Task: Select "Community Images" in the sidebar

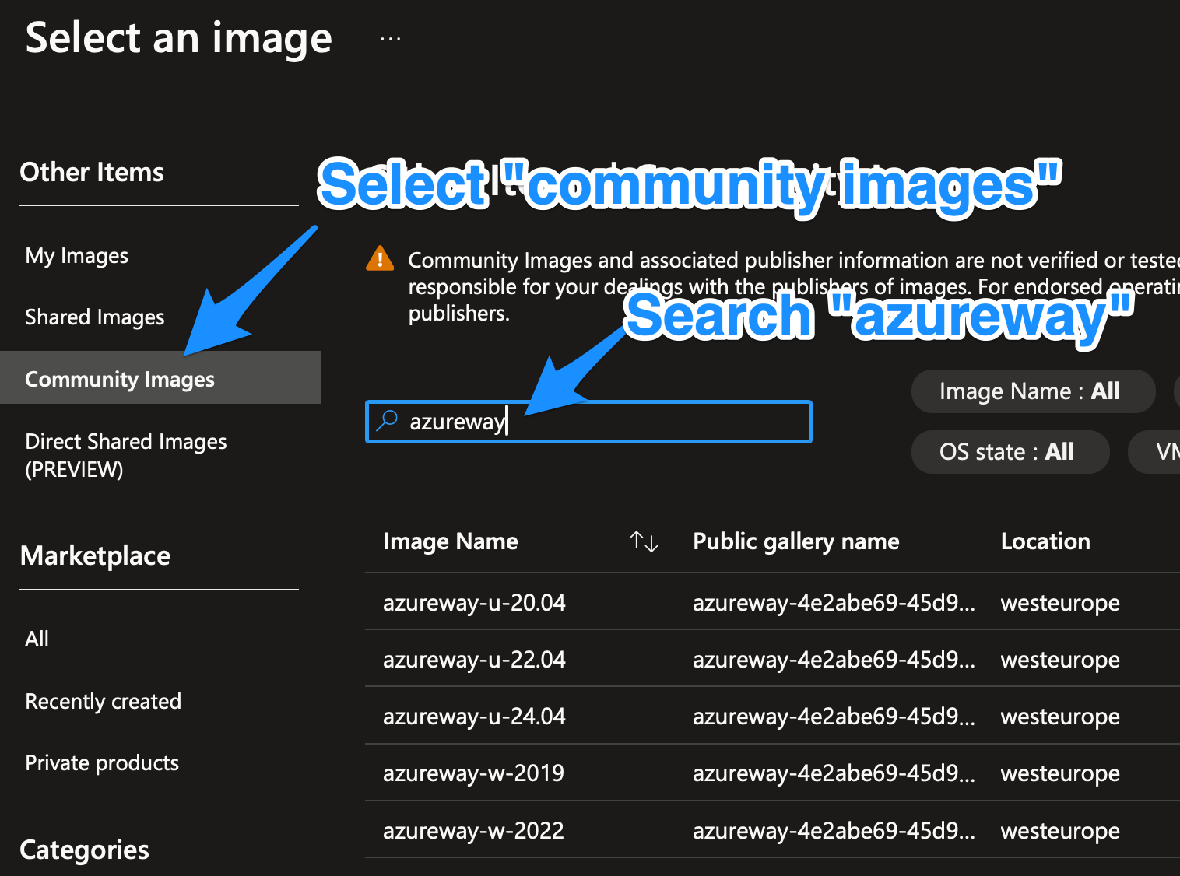Action: [119, 379]
